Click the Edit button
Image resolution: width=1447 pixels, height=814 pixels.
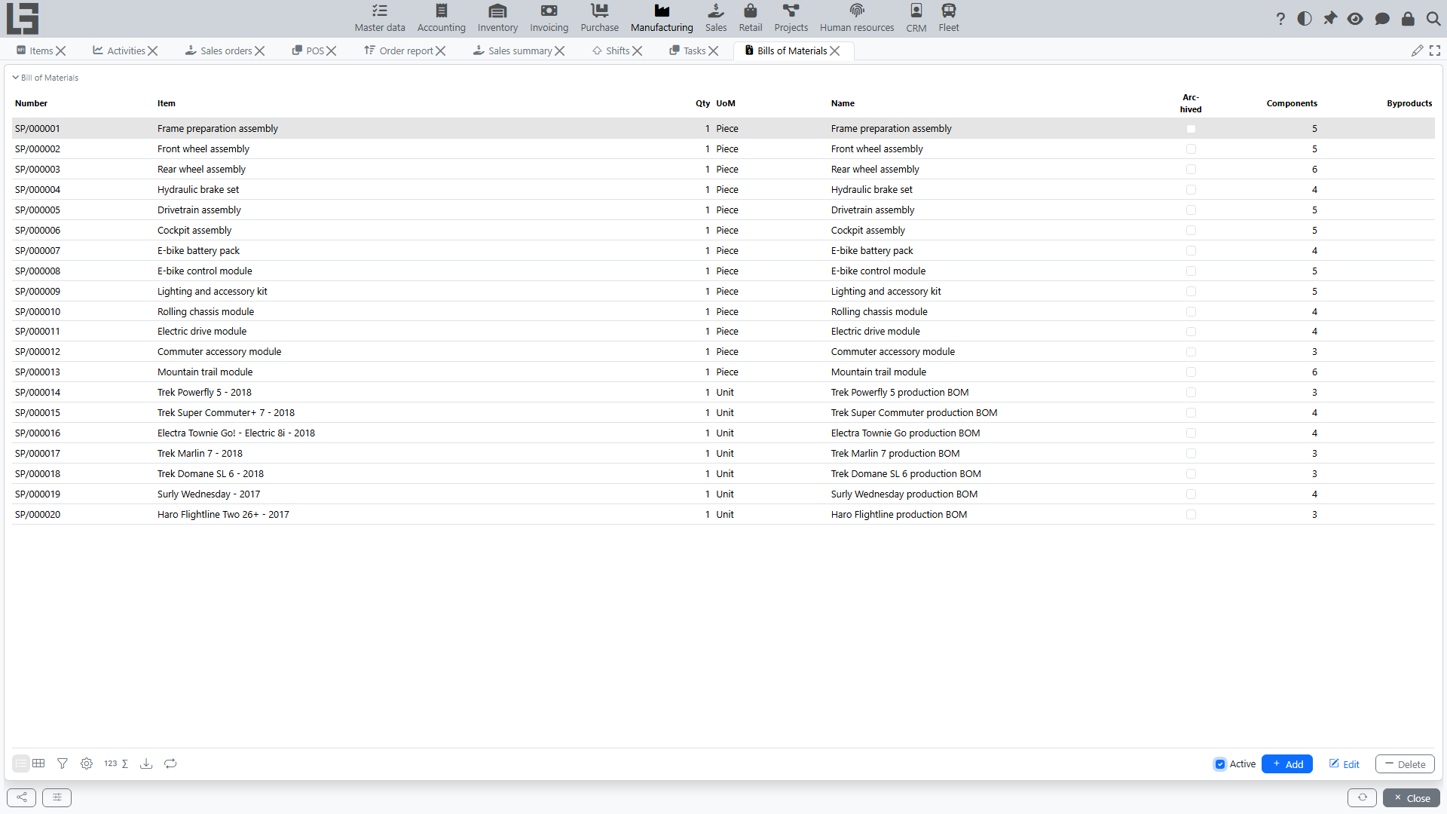click(1344, 764)
